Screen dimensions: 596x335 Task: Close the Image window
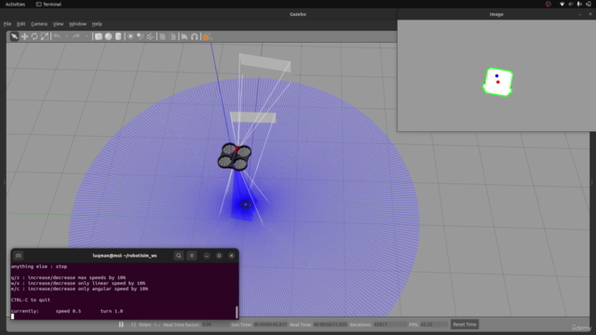[x=589, y=14]
